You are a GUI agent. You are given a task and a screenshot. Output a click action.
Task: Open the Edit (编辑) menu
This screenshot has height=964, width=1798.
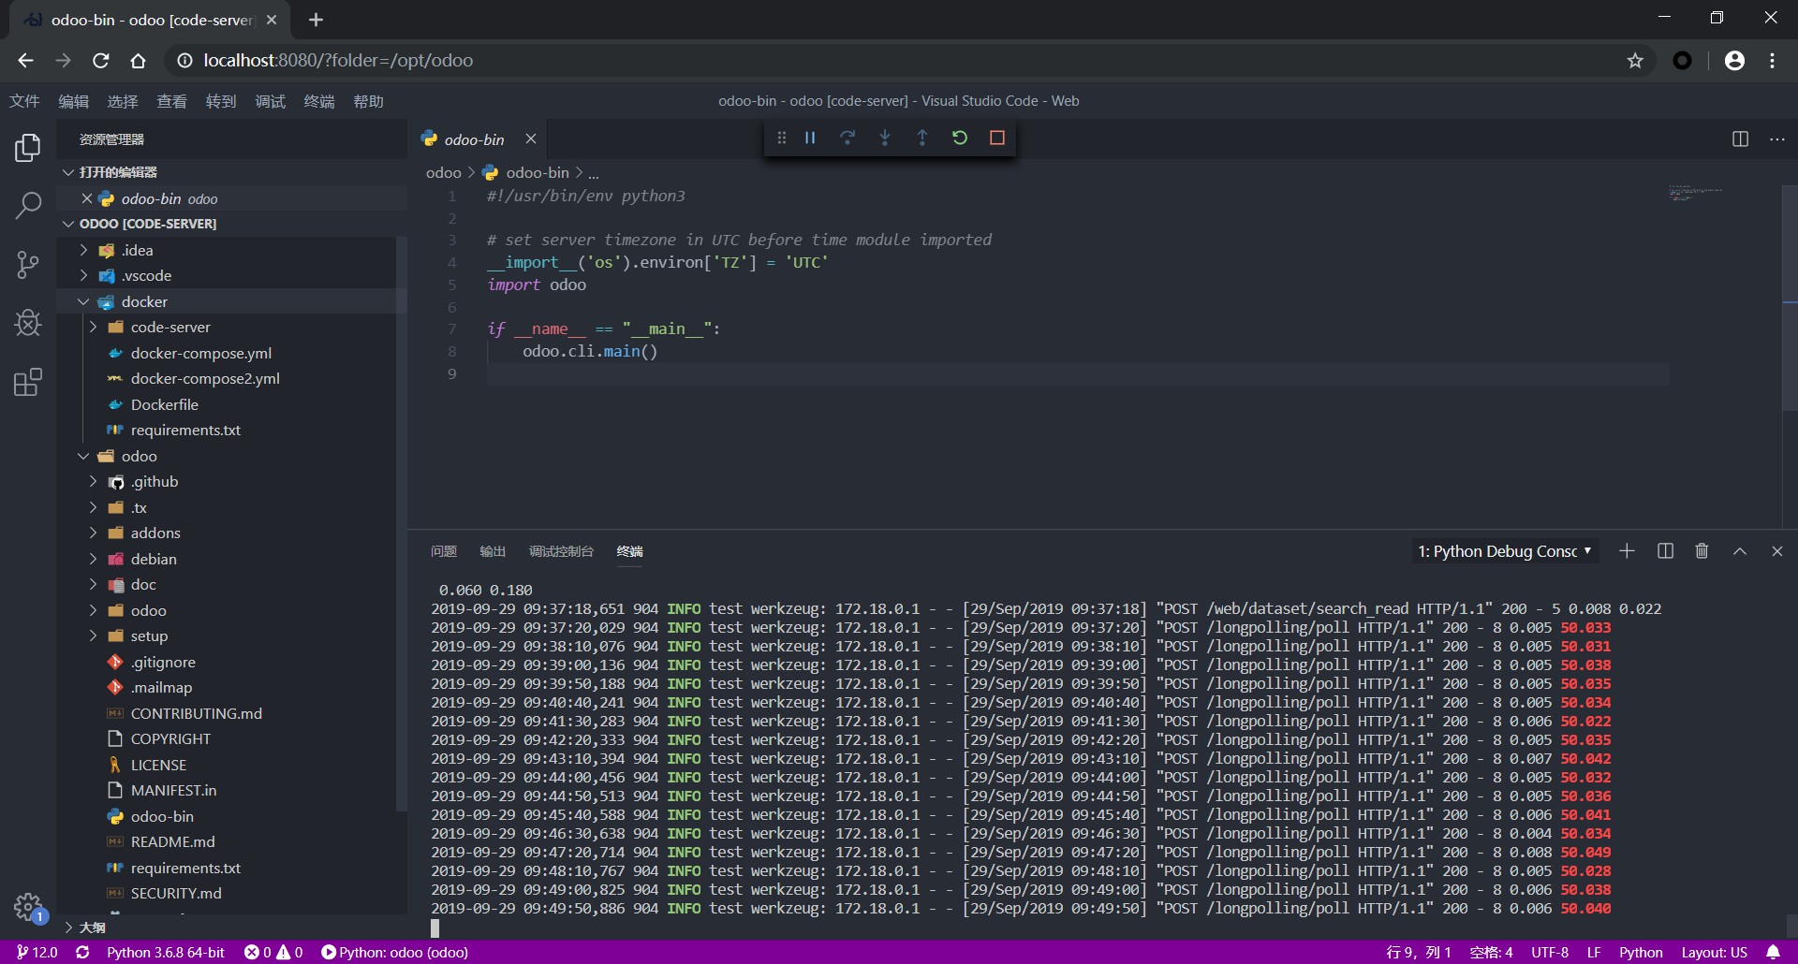73,101
